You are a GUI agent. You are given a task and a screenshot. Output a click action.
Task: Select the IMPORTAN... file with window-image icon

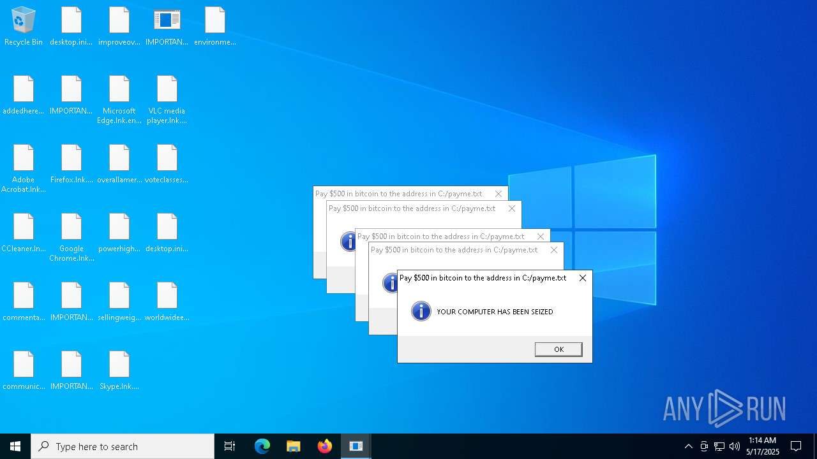(x=167, y=26)
